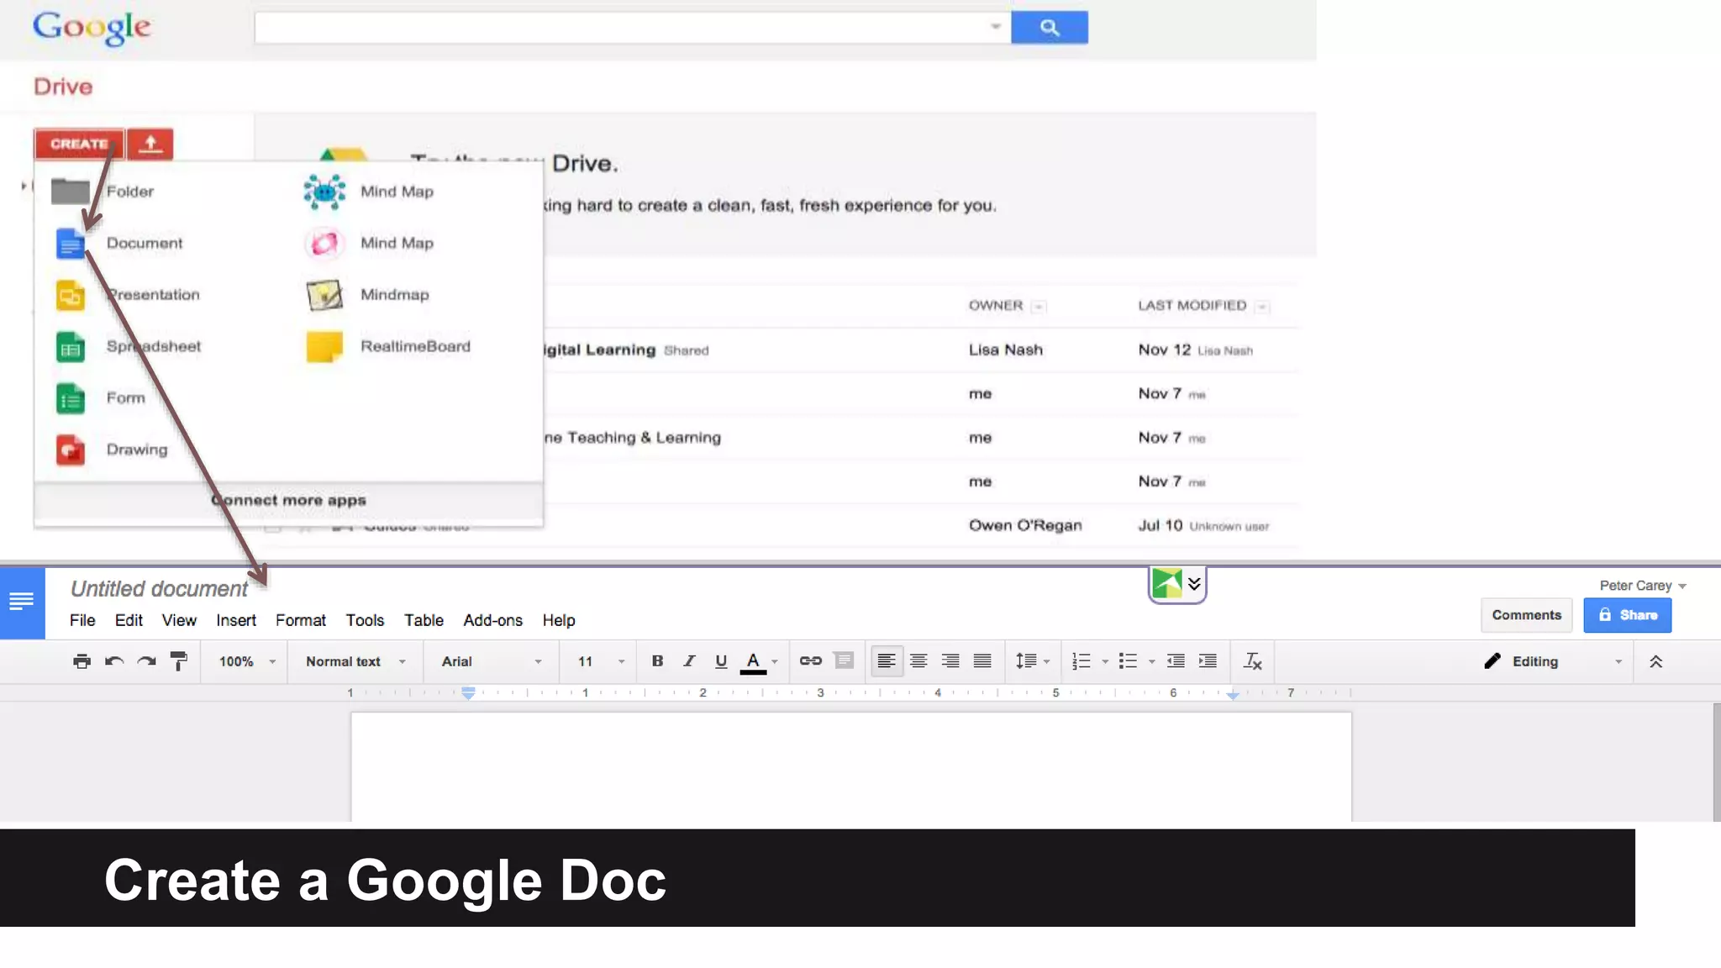Choose the blue Document icon
The width and height of the screenshot is (1721, 968).
tap(71, 244)
